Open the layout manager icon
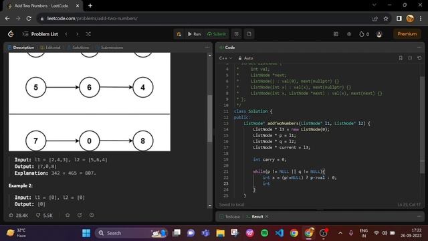The image size is (428, 241). point(336,34)
